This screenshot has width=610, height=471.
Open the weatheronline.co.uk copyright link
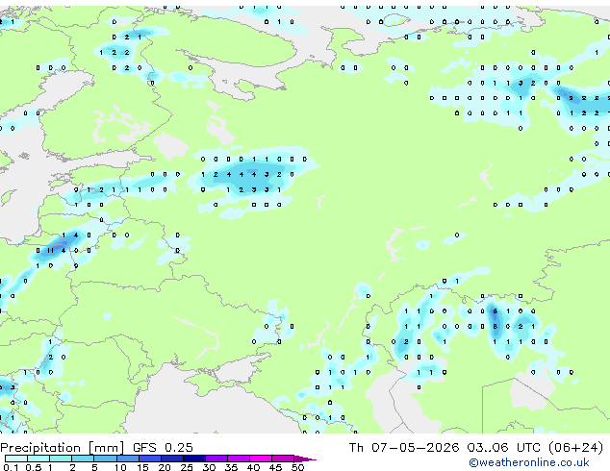(x=529, y=462)
